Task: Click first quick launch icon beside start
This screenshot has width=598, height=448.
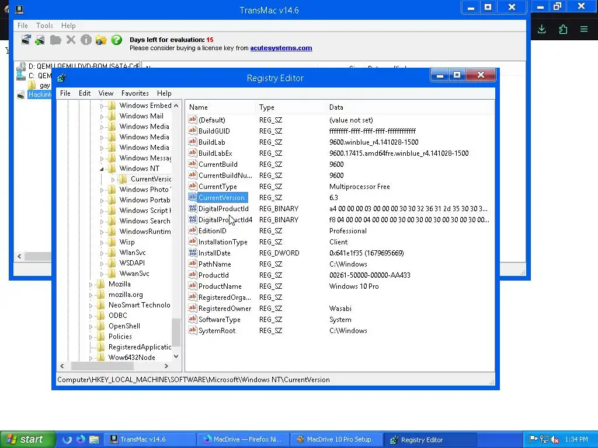Action: point(67,439)
